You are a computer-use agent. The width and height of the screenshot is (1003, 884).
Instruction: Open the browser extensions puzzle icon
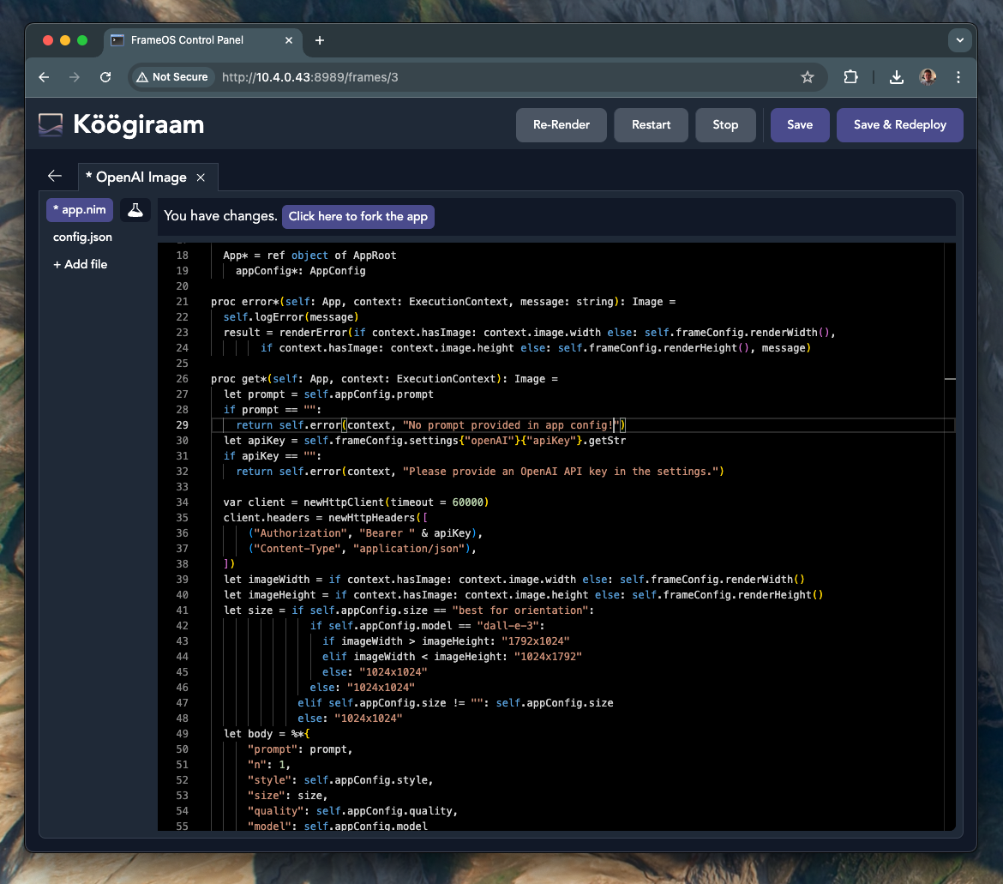[850, 77]
